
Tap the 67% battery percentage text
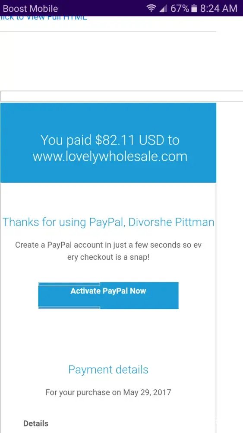click(180, 8)
